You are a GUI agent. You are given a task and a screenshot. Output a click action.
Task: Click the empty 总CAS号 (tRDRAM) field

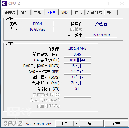pyautogui.click(x=77, y=100)
